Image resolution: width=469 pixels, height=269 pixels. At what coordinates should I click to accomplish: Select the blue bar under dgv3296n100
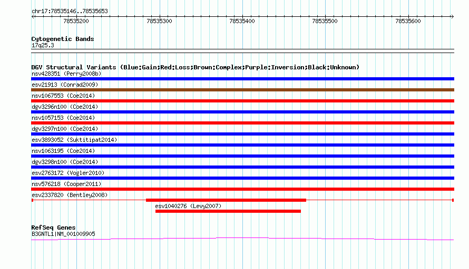click(242, 112)
